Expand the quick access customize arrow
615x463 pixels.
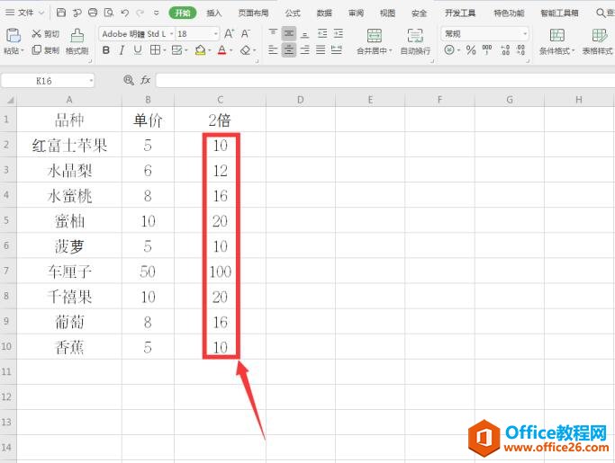coord(156,13)
